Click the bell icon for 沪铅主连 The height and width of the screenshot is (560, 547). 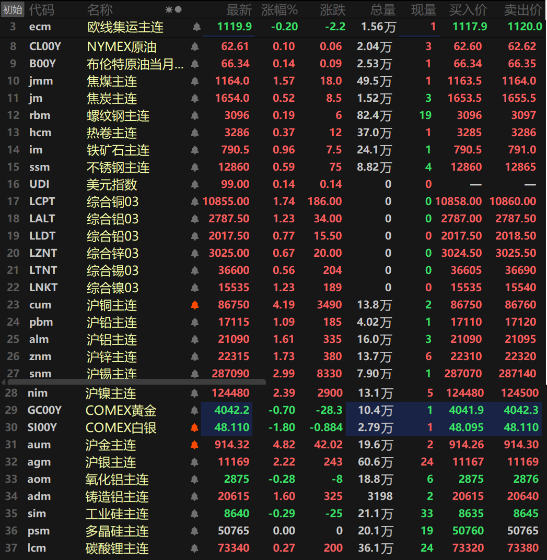click(x=195, y=322)
